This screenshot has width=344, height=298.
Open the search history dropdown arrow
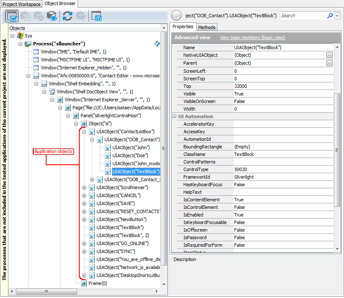click(336, 16)
